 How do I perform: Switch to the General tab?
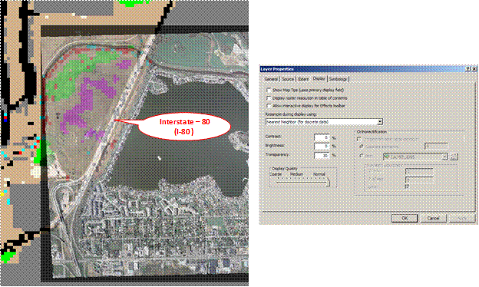(271, 79)
